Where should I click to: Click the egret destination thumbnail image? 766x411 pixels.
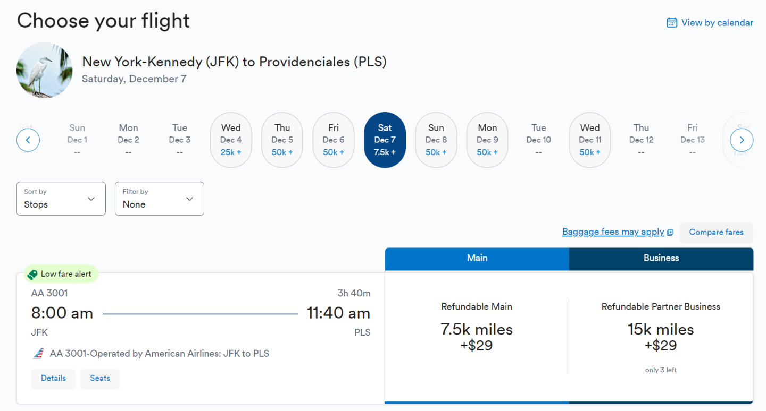pyautogui.click(x=45, y=71)
